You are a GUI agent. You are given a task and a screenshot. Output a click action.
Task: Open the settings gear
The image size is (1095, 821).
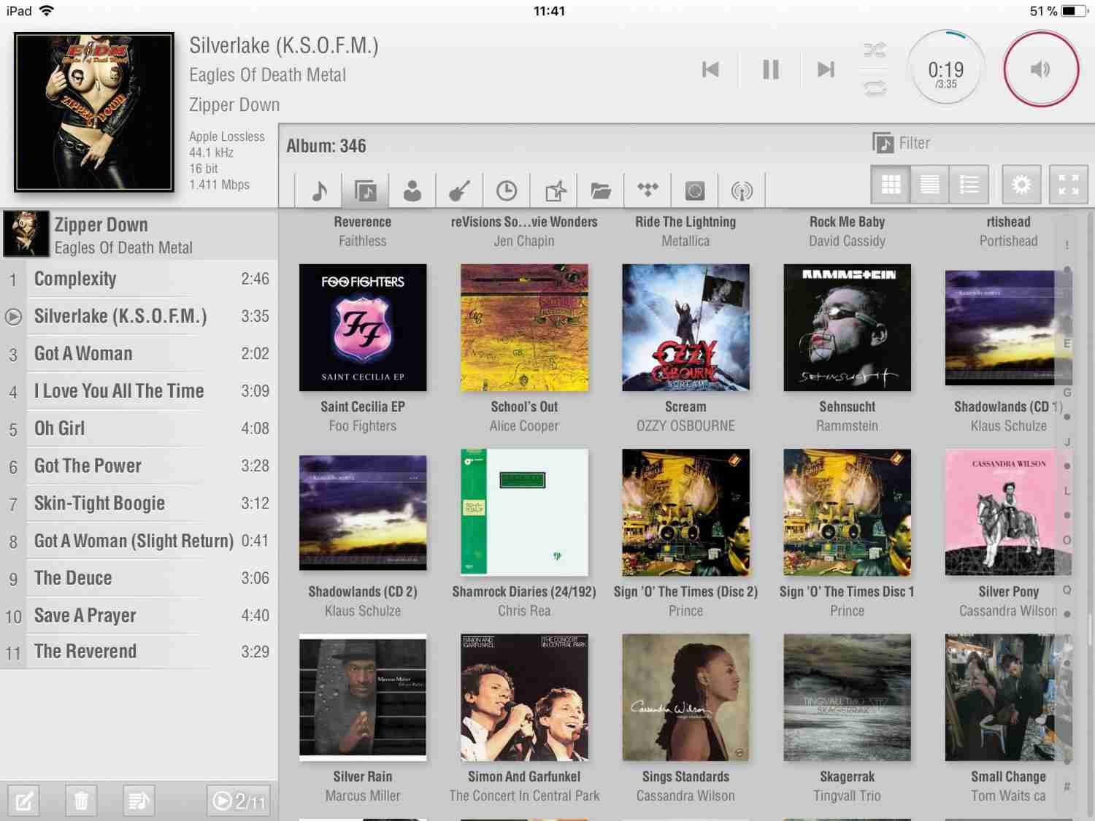point(1021,185)
